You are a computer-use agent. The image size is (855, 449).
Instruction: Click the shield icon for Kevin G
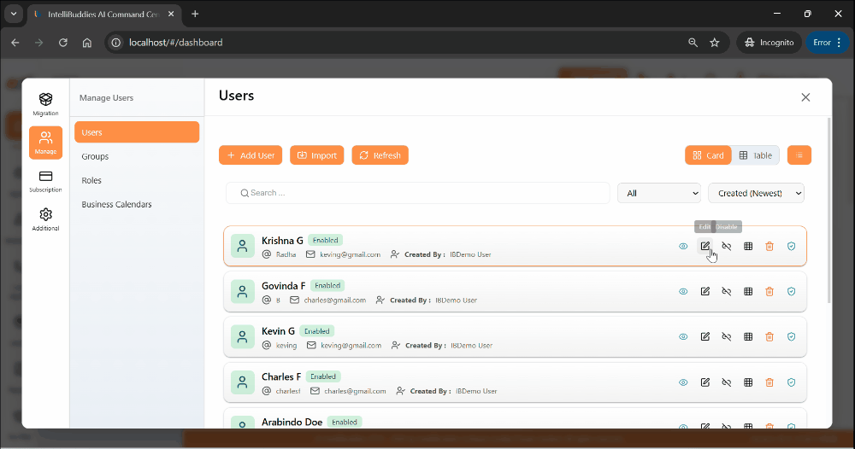coord(791,336)
